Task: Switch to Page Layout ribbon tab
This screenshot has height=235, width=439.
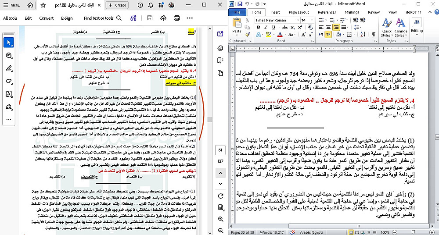Action: coord(299,12)
